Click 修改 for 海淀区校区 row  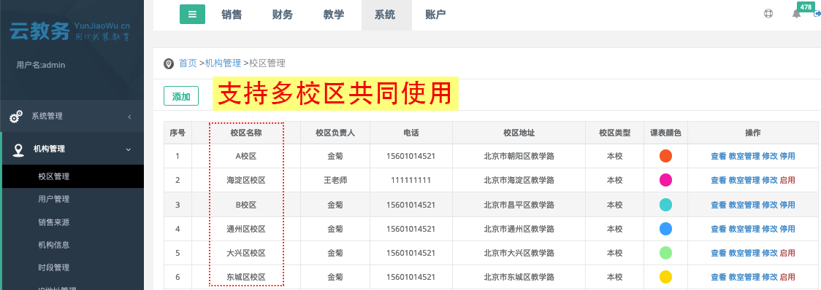[x=770, y=180]
